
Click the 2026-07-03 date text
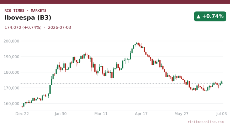click(x=59, y=27)
